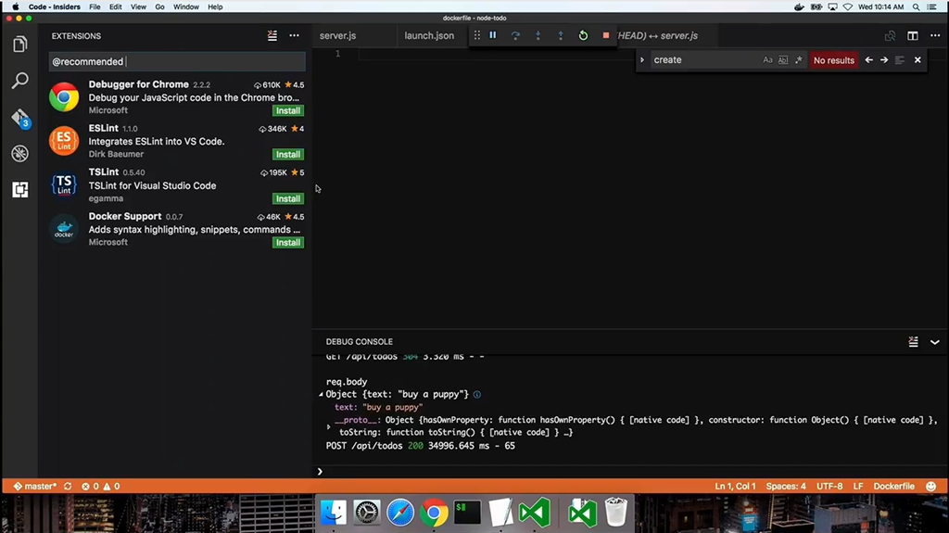The width and height of the screenshot is (949, 533).
Task: Open Source Control view with badge 3
Action: [x=19, y=118]
